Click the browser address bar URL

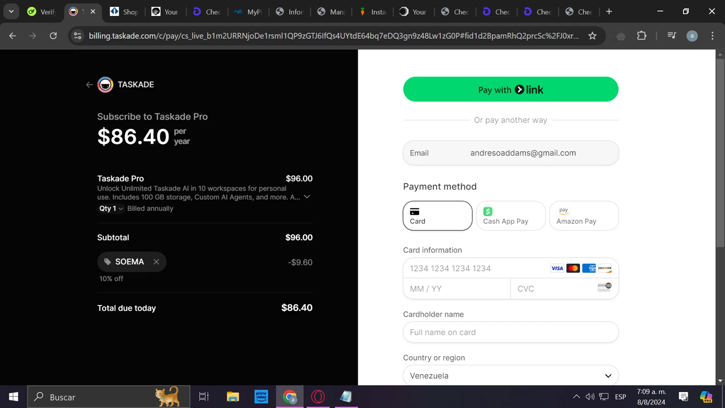click(x=333, y=36)
